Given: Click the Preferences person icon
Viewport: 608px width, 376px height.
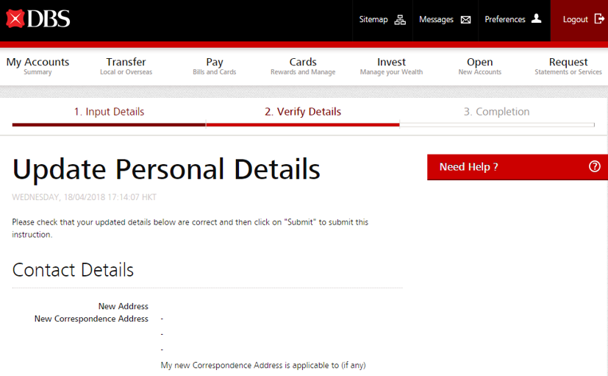Looking at the screenshot, I should [537, 19].
